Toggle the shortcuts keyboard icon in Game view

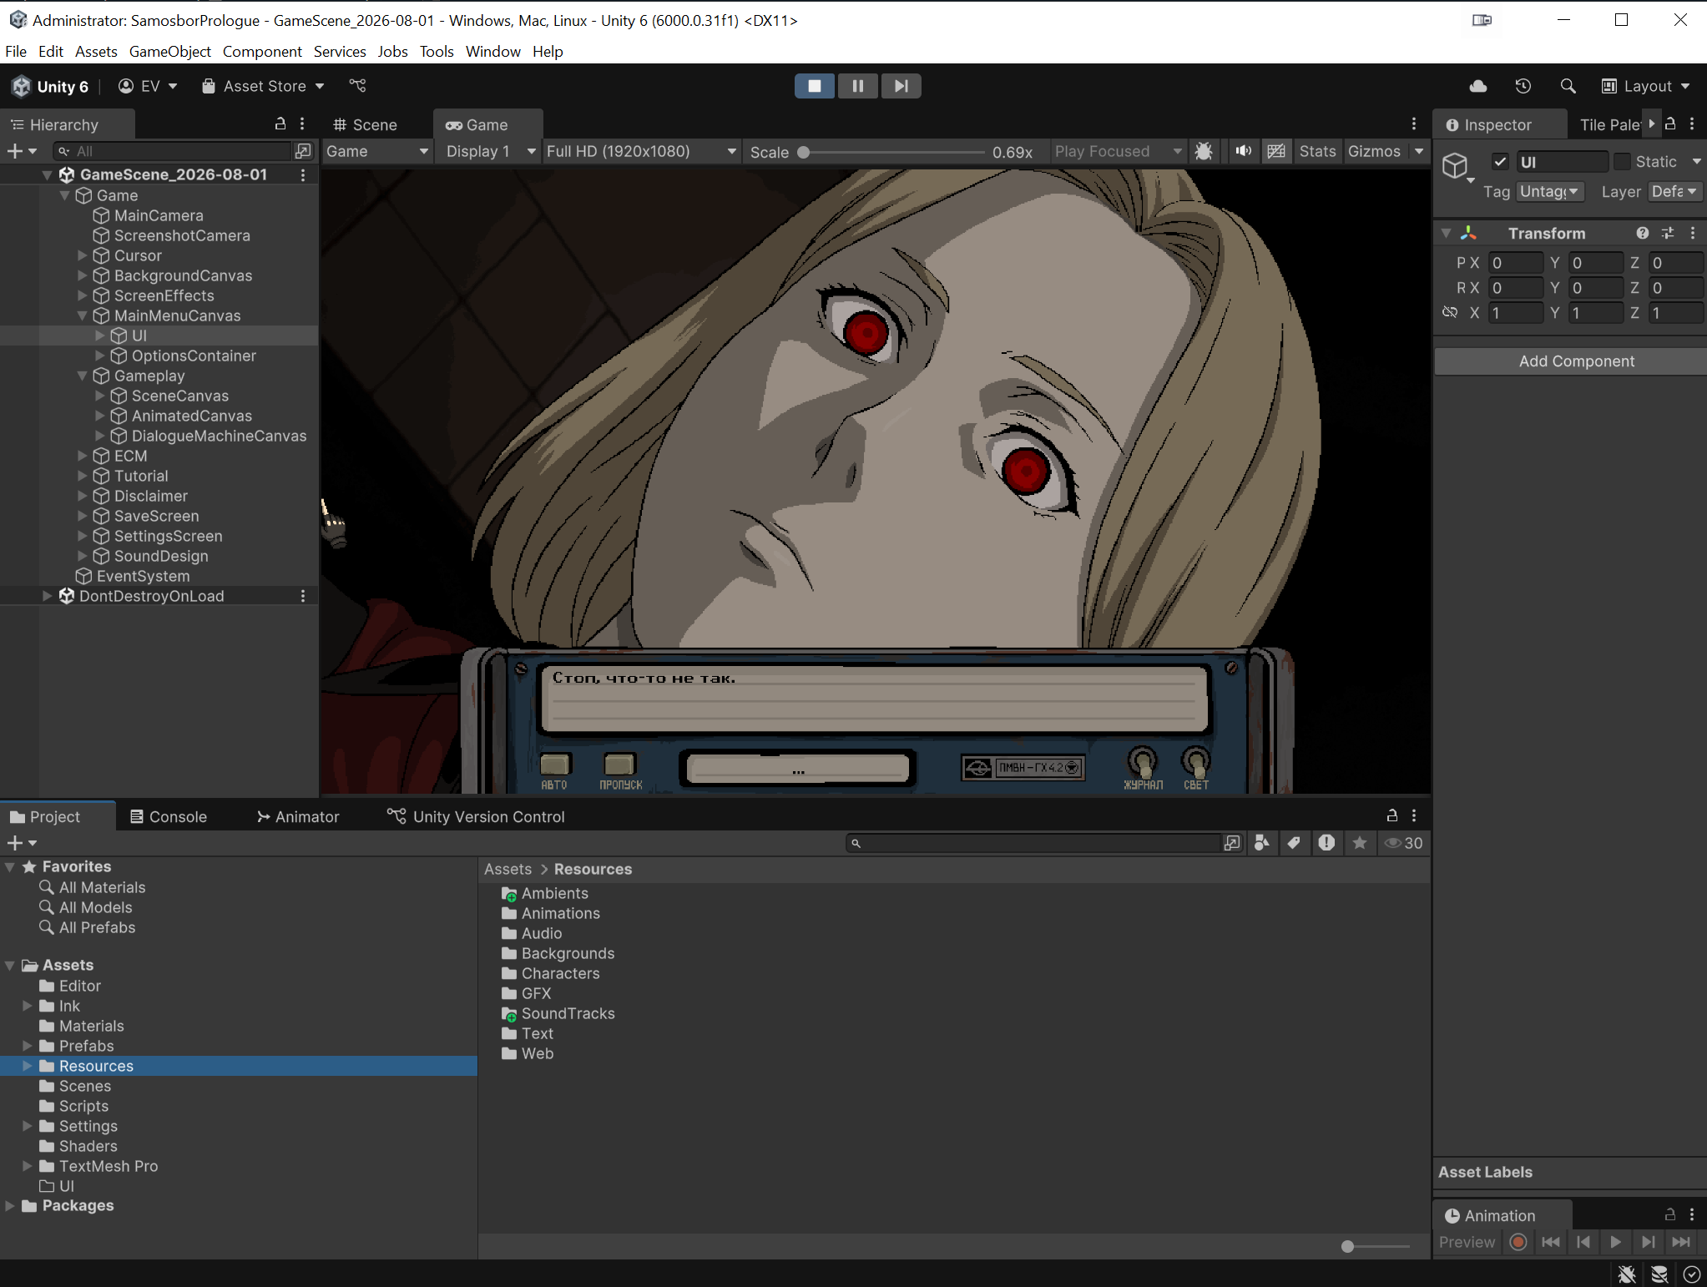pyautogui.click(x=1276, y=151)
